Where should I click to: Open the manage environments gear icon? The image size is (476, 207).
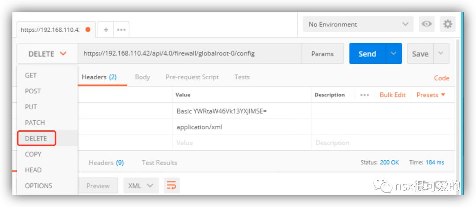point(447,24)
